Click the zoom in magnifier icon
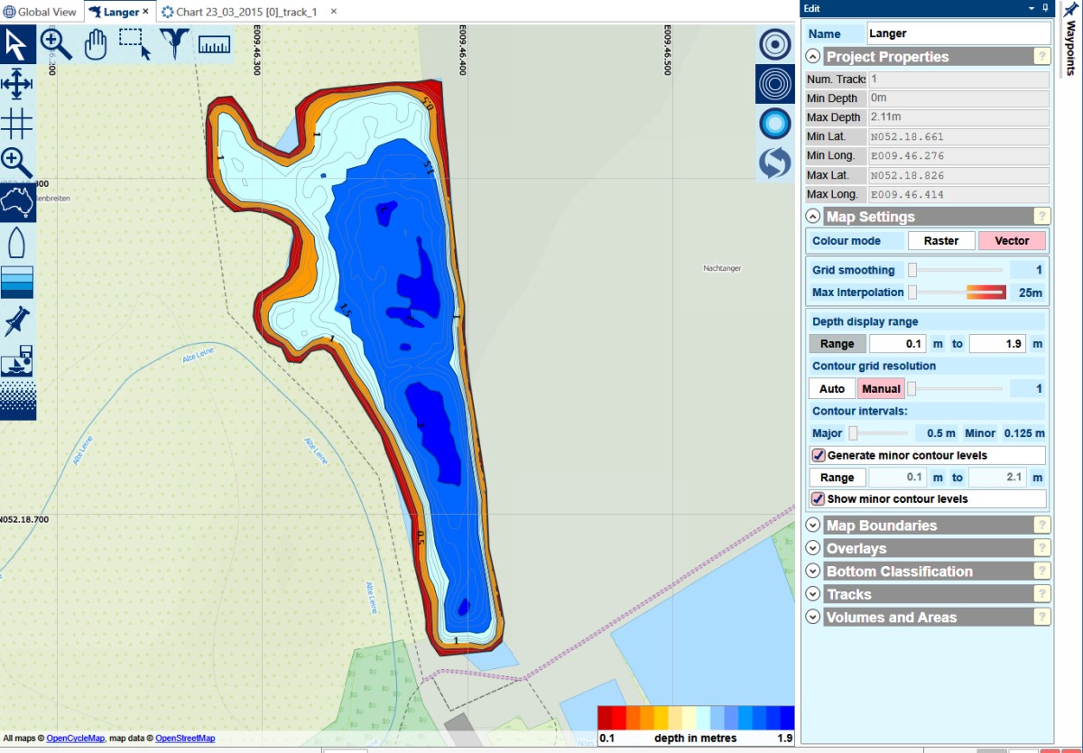The image size is (1083, 753). 56,44
